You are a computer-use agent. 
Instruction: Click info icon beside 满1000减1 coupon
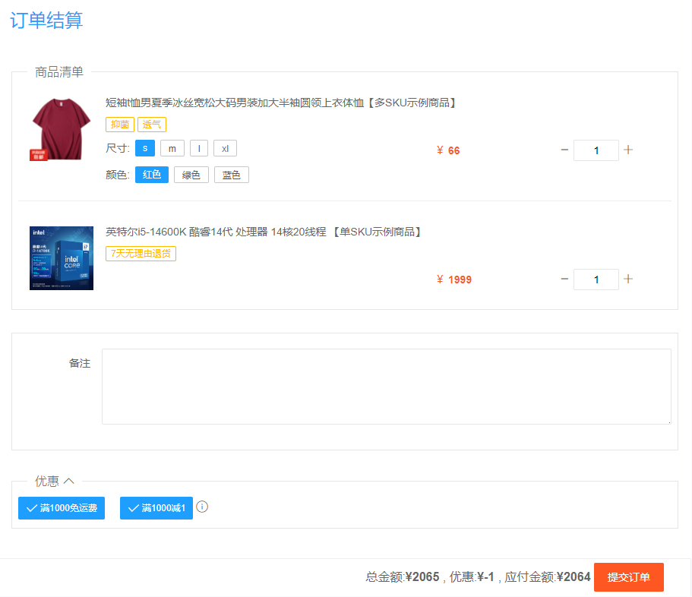[x=202, y=507]
